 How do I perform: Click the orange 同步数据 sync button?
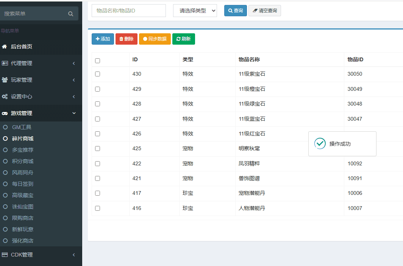tap(155, 39)
